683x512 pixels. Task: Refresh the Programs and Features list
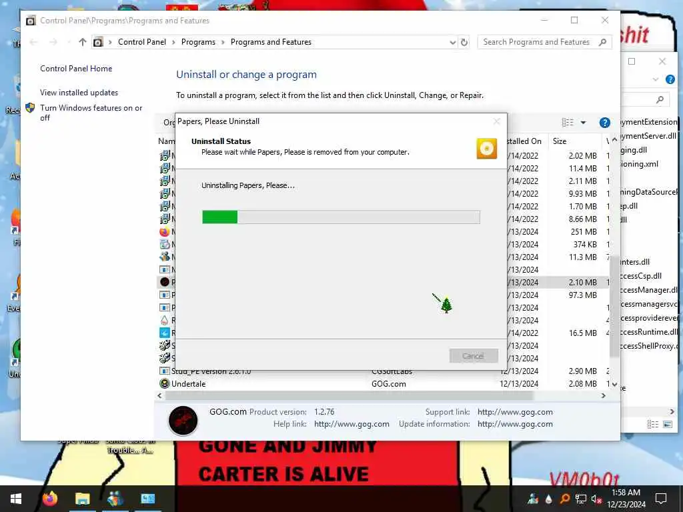[464, 42]
